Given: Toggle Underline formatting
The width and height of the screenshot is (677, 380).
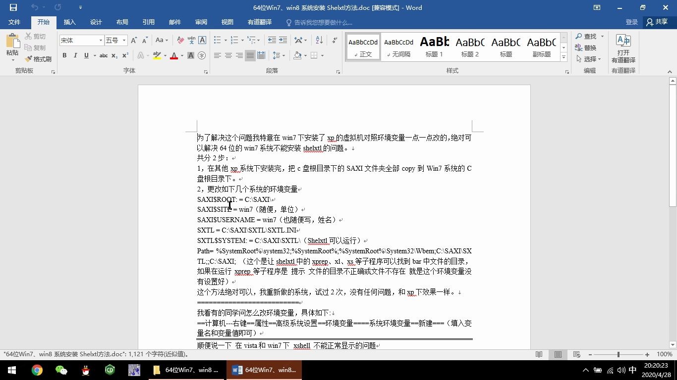Looking at the screenshot, I should (x=86, y=55).
